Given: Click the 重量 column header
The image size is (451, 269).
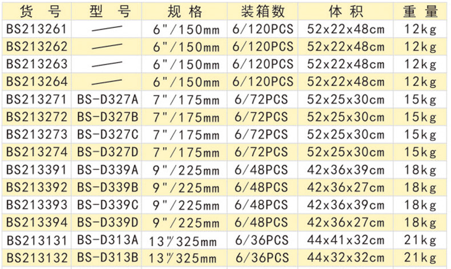Looking at the screenshot, I should click(420, 11).
